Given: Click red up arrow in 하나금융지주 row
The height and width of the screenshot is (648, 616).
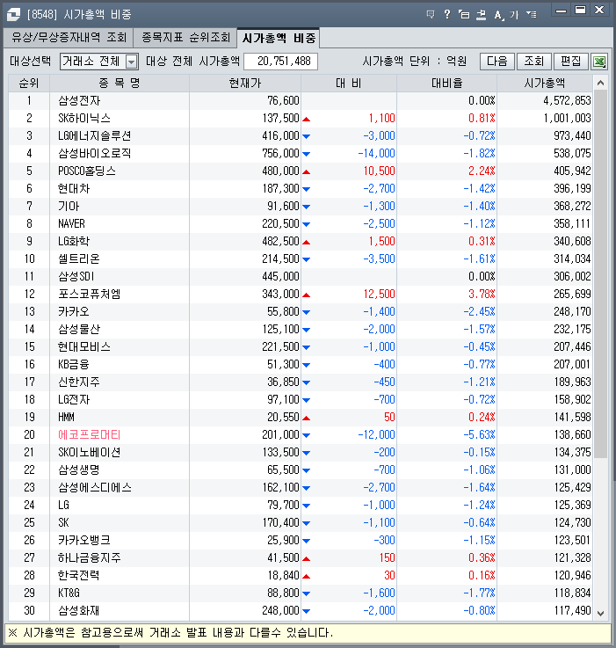Looking at the screenshot, I should (306, 558).
